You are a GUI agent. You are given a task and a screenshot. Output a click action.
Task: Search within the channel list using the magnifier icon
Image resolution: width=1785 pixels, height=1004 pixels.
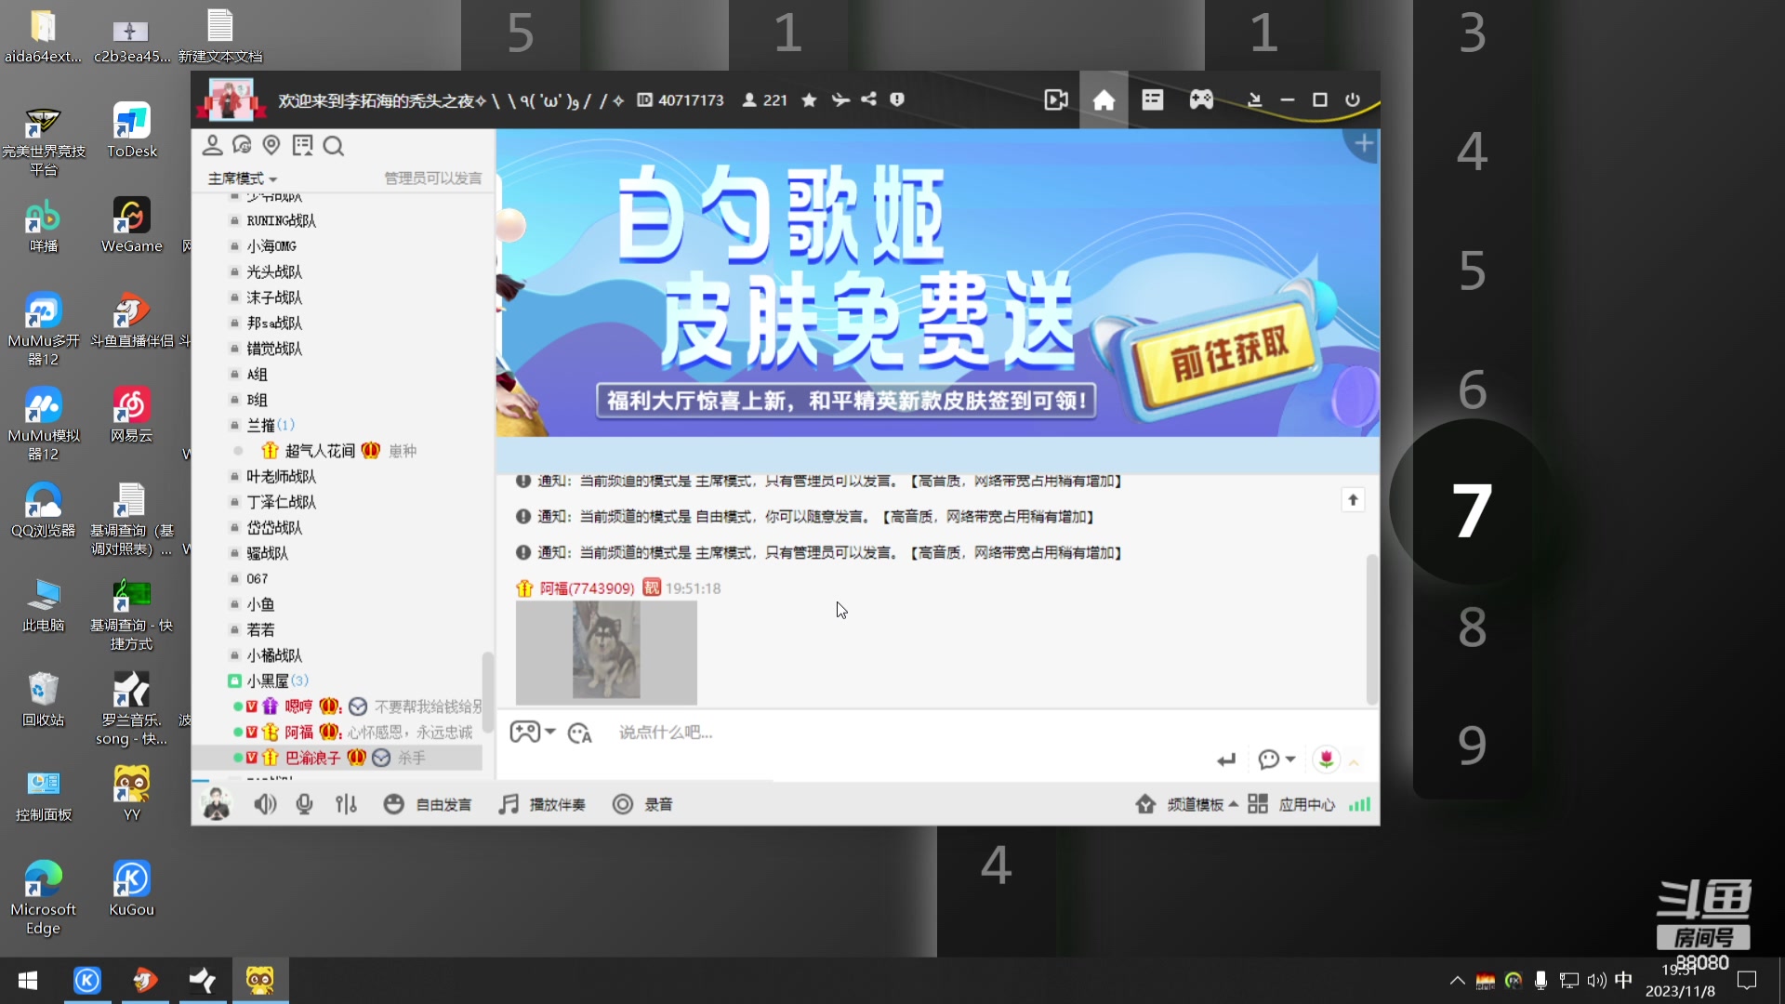tap(334, 146)
